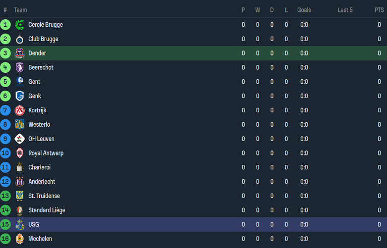The image size is (387, 248).
Task: Click the Westerlo team crest
Action: click(20, 125)
